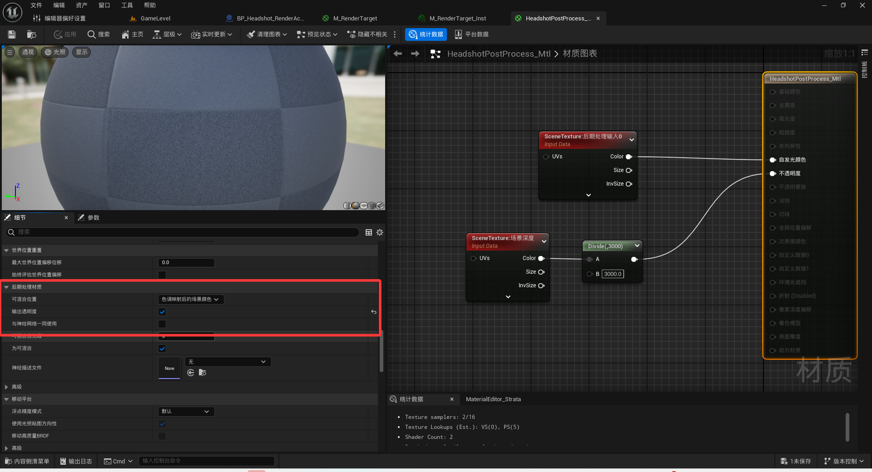Select plane preview mesh shape
The height and width of the screenshot is (472, 872).
(x=364, y=206)
